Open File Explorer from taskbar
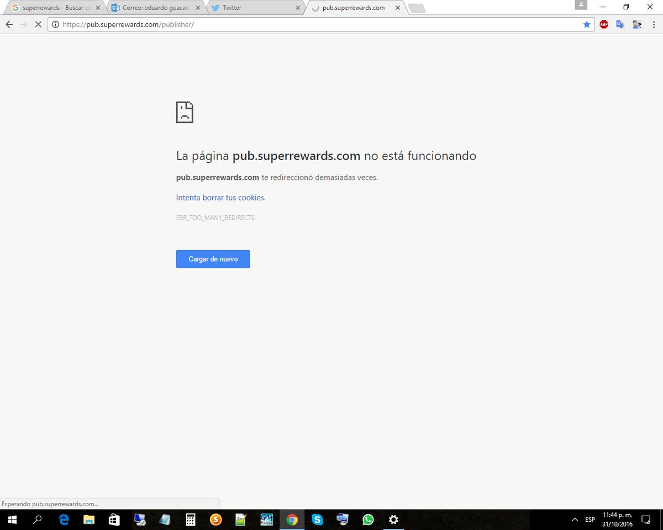Image resolution: width=663 pixels, height=530 pixels. tap(89, 520)
